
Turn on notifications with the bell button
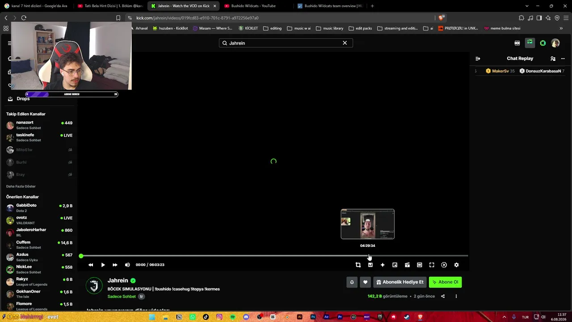[x=352, y=282]
